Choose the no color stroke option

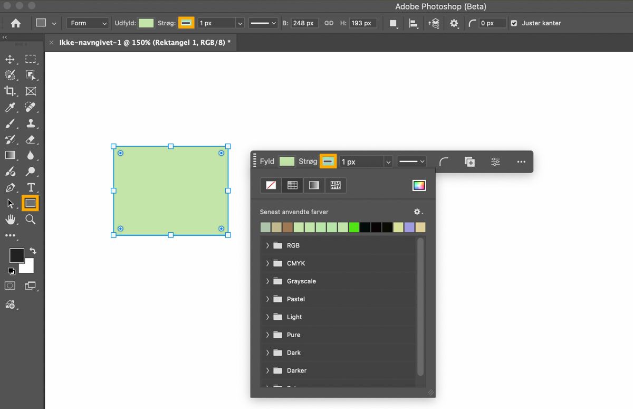coord(271,185)
